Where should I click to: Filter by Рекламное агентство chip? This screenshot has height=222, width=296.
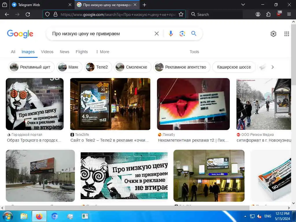coord(182,67)
